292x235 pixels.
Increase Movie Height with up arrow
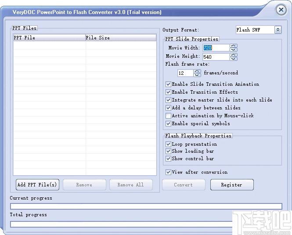233,55
